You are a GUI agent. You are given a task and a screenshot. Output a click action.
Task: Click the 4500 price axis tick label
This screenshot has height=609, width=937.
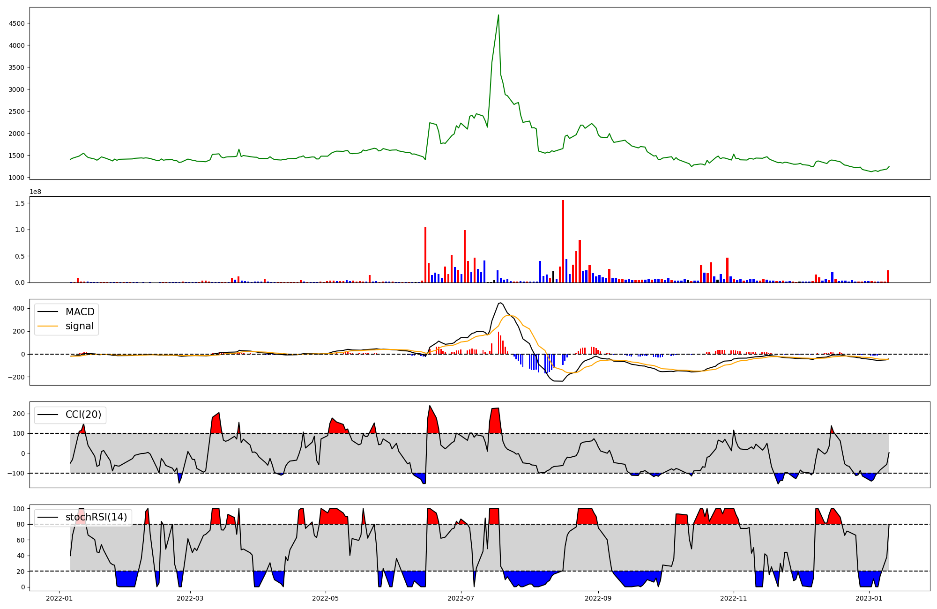pos(17,23)
